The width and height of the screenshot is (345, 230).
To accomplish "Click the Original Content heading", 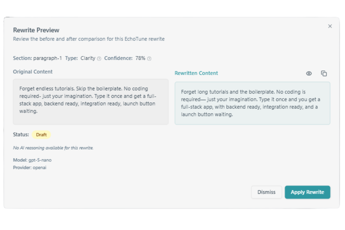I will click(32, 72).
